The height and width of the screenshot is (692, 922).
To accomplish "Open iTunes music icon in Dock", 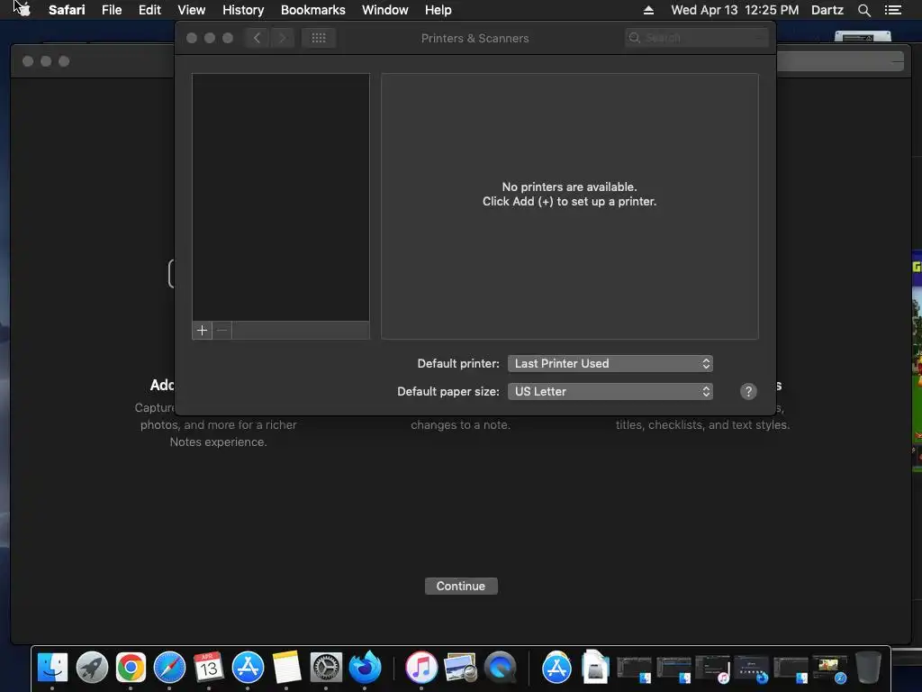I will 421,668.
